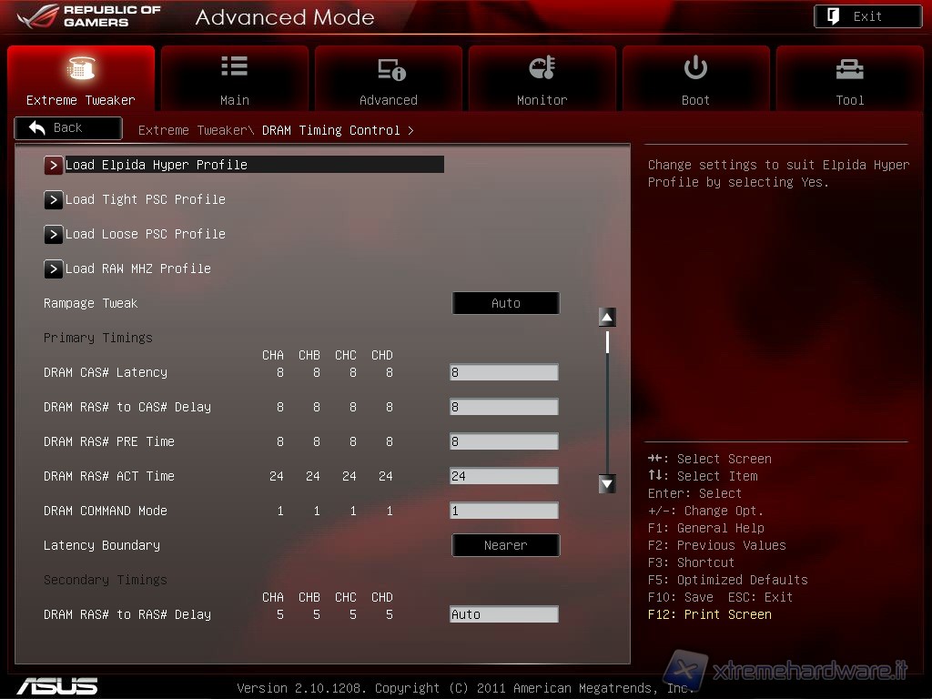Open the Tool tab toolbox icon

coord(849,68)
